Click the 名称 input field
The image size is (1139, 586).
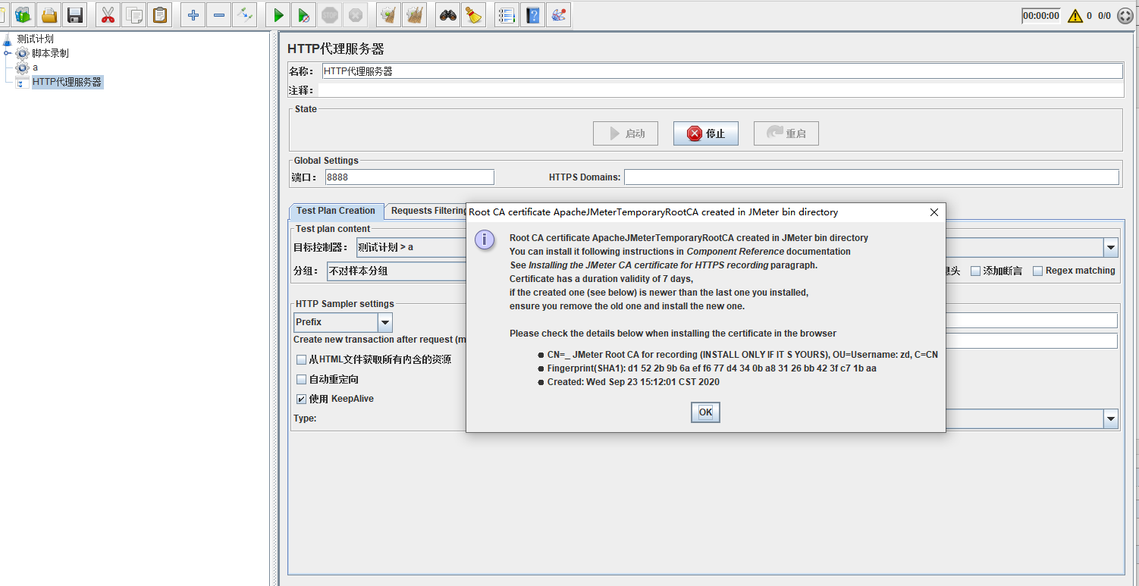(722, 71)
